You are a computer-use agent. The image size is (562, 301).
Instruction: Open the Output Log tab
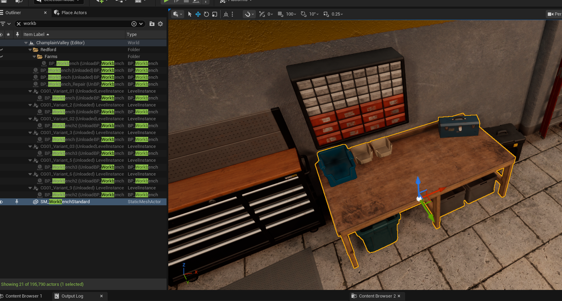(x=72, y=296)
